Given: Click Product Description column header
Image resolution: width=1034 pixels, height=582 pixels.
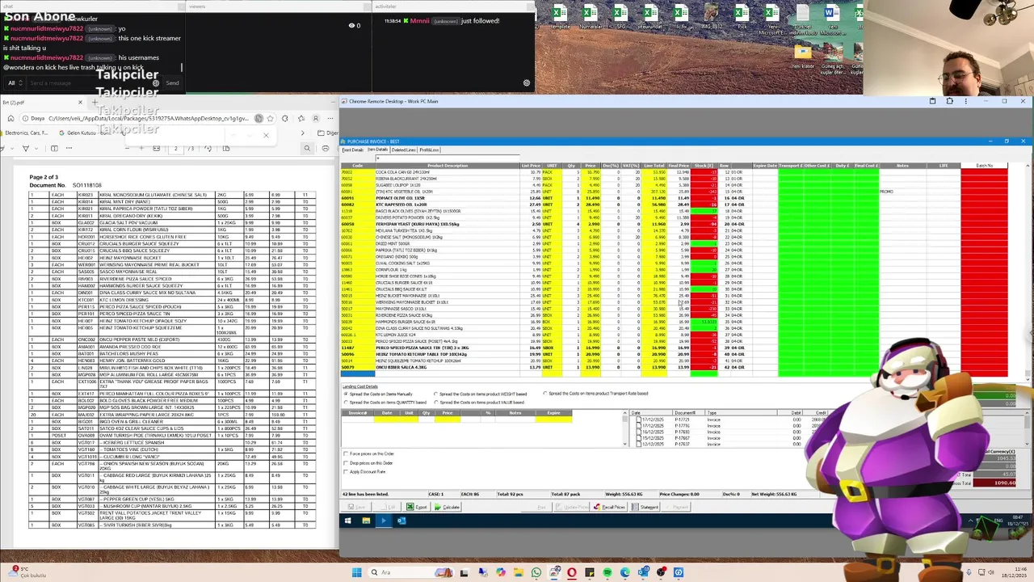Looking at the screenshot, I should pyautogui.click(x=447, y=166).
